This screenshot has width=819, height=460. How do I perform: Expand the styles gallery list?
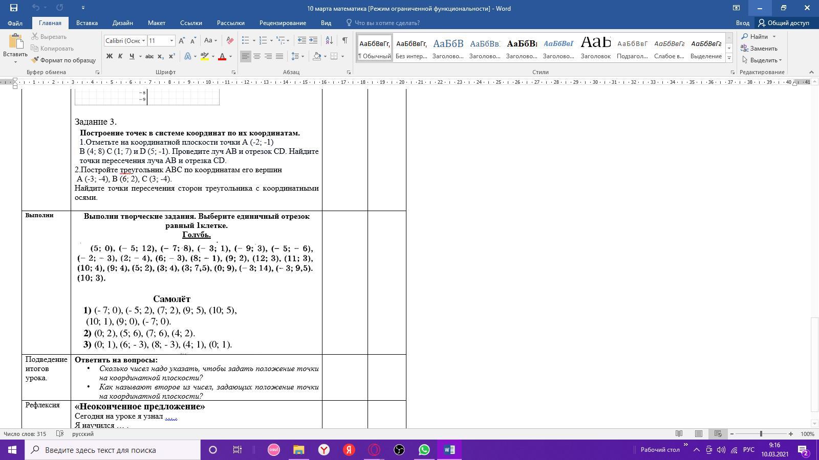tap(729, 58)
